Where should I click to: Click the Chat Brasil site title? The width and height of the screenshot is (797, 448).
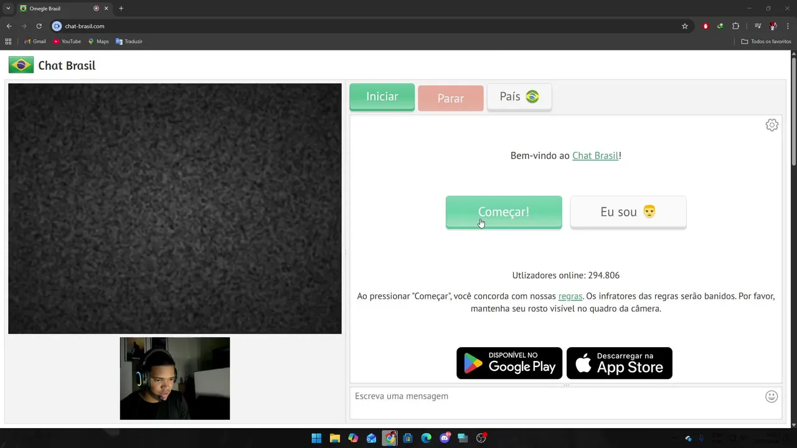[67, 65]
